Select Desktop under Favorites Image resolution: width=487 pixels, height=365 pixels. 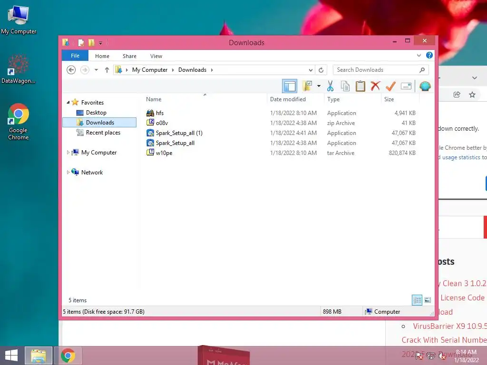tap(96, 112)
